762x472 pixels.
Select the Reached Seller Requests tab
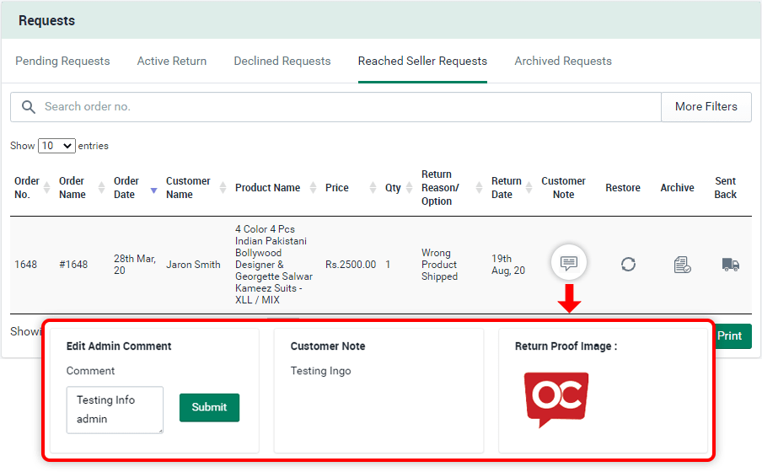coord(422,62)
